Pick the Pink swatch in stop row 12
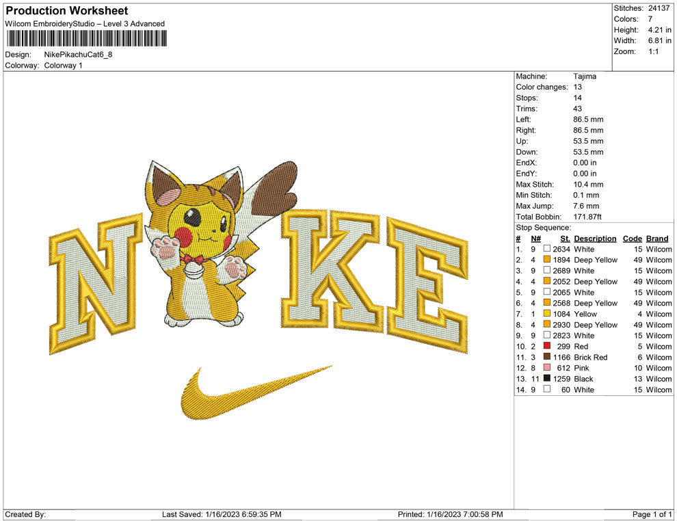This screenshot has height=521, width=677. point(546,367)
